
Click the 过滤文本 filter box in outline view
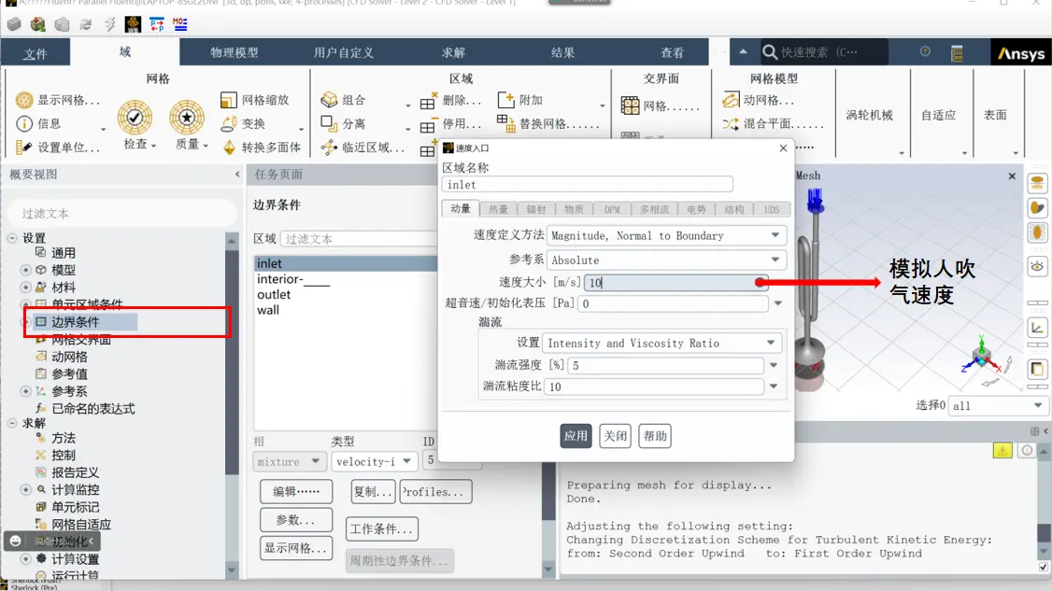point(121,213)
